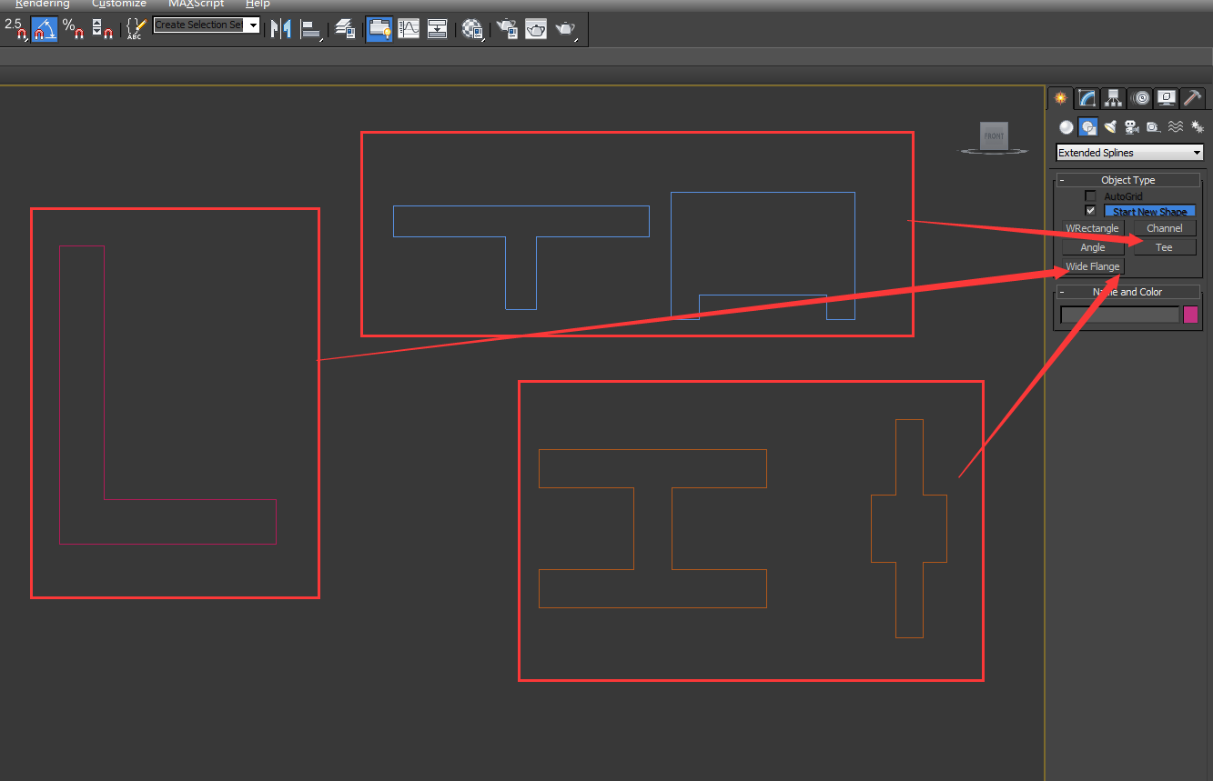Toggle the Angle Snap button
The width and height of the screenshot is (1213, 781).
point(45,29)
